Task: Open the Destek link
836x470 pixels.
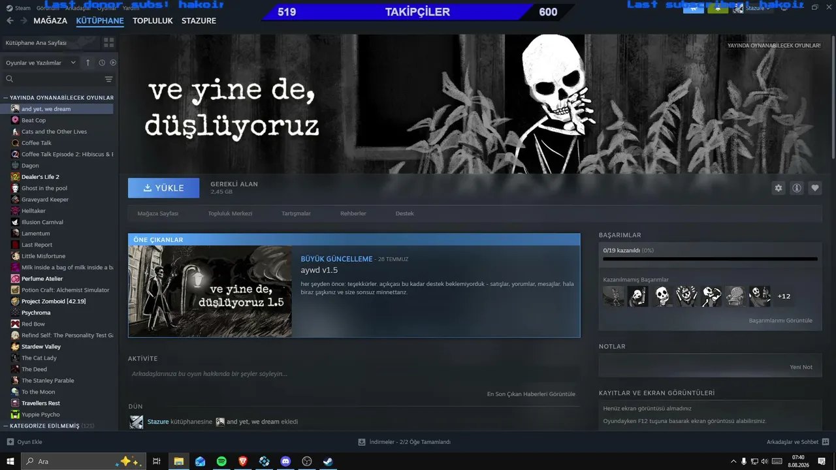Action: 405,213
